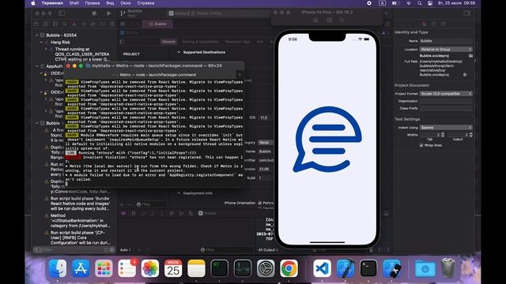Collapse Supported Destinations section

179,52
